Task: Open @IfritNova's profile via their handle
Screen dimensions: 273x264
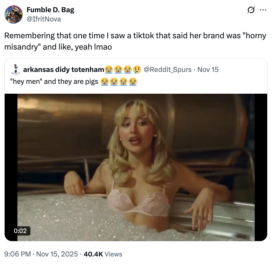Action: [44, 19]
